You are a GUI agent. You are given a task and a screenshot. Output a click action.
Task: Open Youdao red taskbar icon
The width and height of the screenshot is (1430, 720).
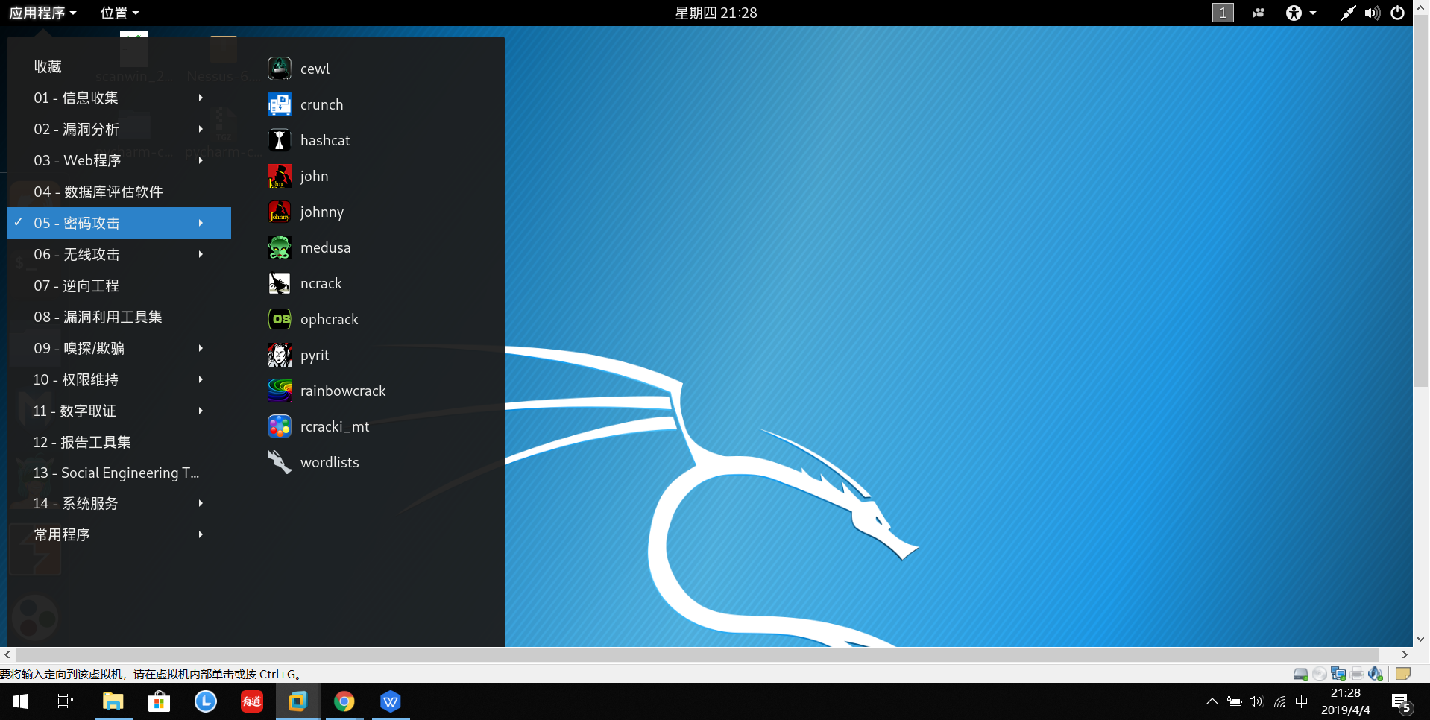[x=251, y=701]
